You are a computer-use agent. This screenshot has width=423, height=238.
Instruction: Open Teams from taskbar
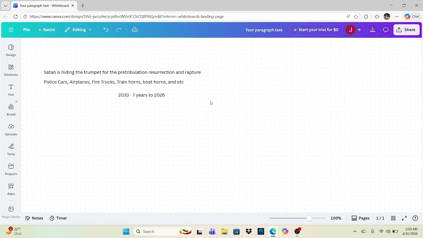(212, 232)
